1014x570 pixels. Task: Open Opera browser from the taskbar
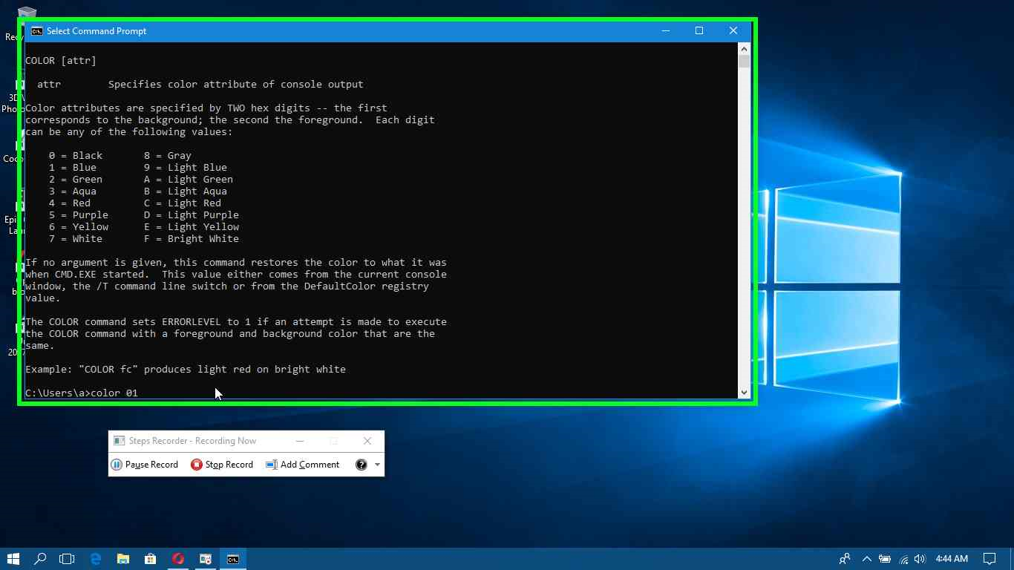point(178,558)
